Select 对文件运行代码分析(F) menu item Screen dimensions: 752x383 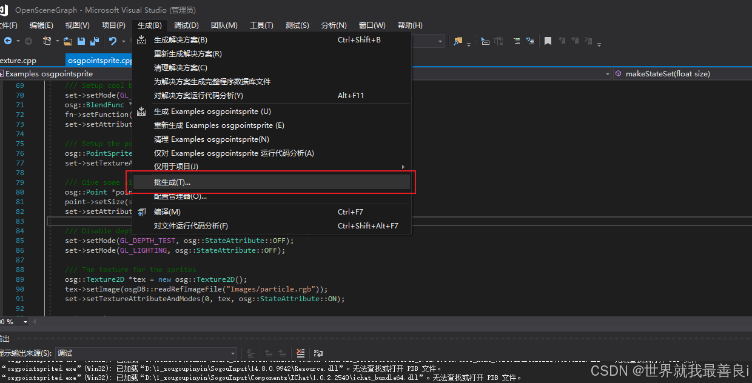tap(272, 226)
